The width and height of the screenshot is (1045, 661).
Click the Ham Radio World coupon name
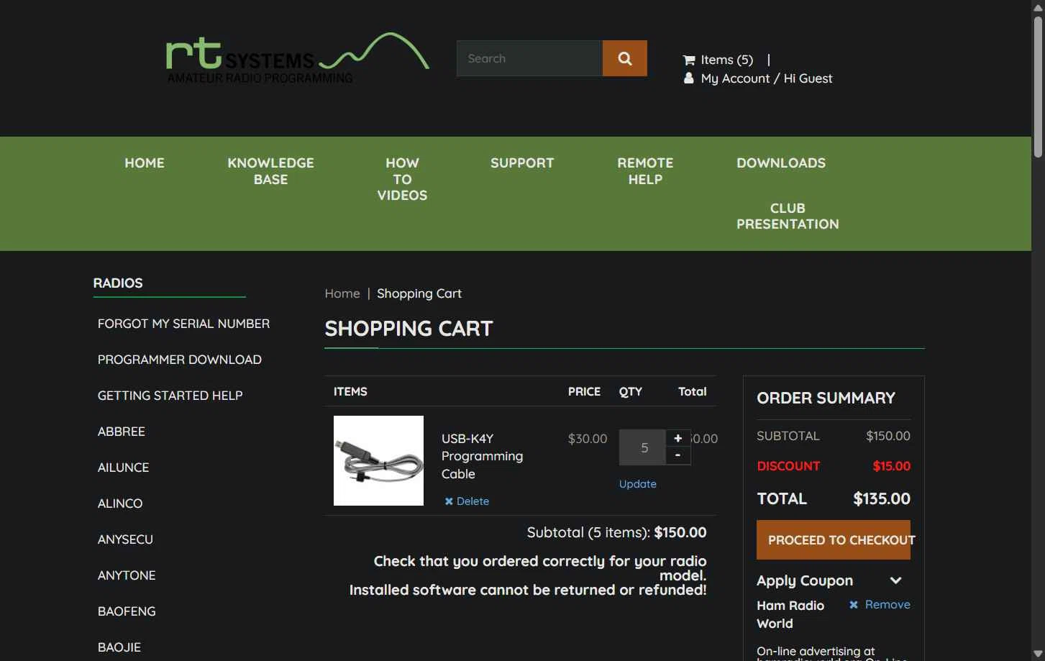pos(790,614)
